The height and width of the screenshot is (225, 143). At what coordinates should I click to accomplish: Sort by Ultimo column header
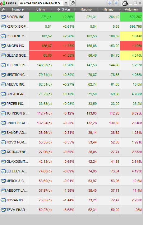coord(41,9)
